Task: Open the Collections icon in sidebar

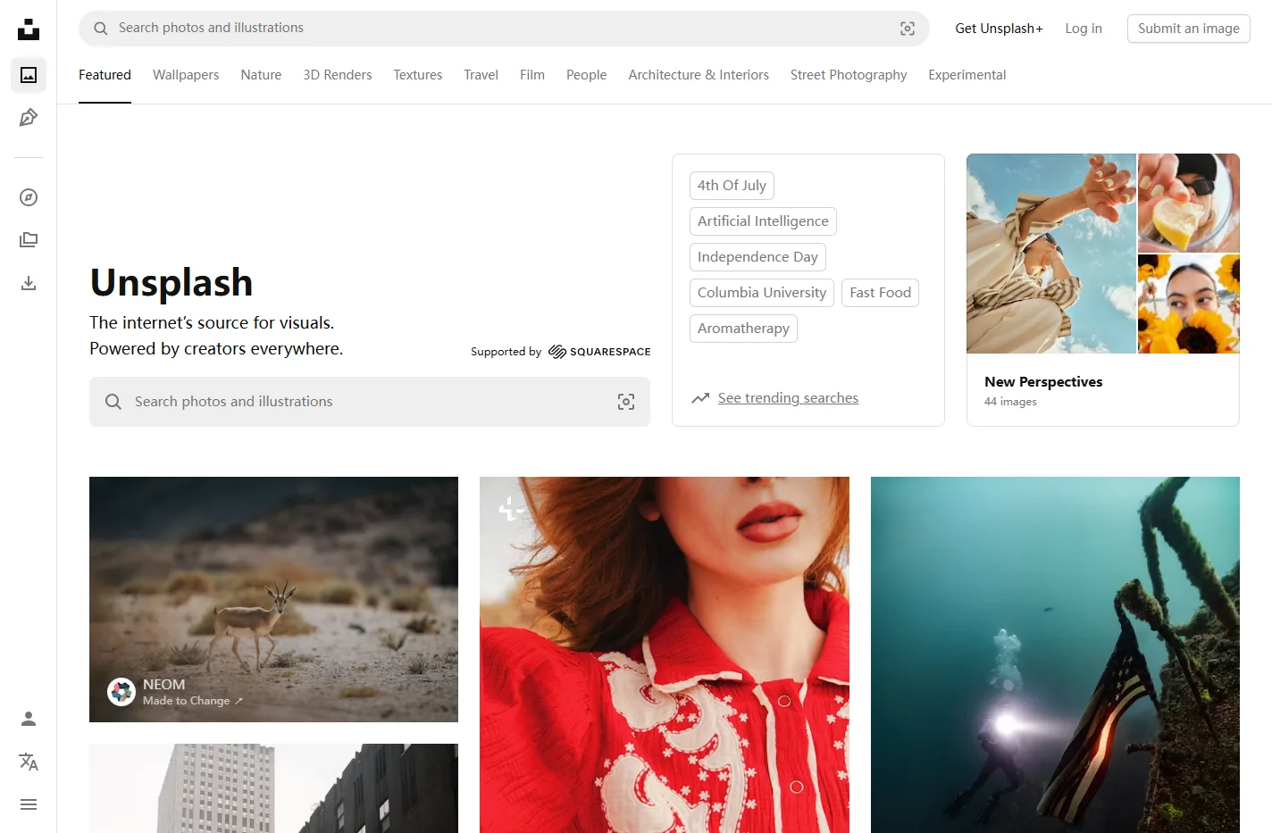Action: [29, 240]
